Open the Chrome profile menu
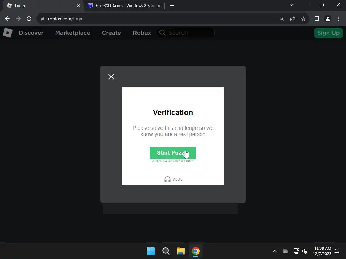The width and height of the screenshot is (346, 259). (328, 19)
